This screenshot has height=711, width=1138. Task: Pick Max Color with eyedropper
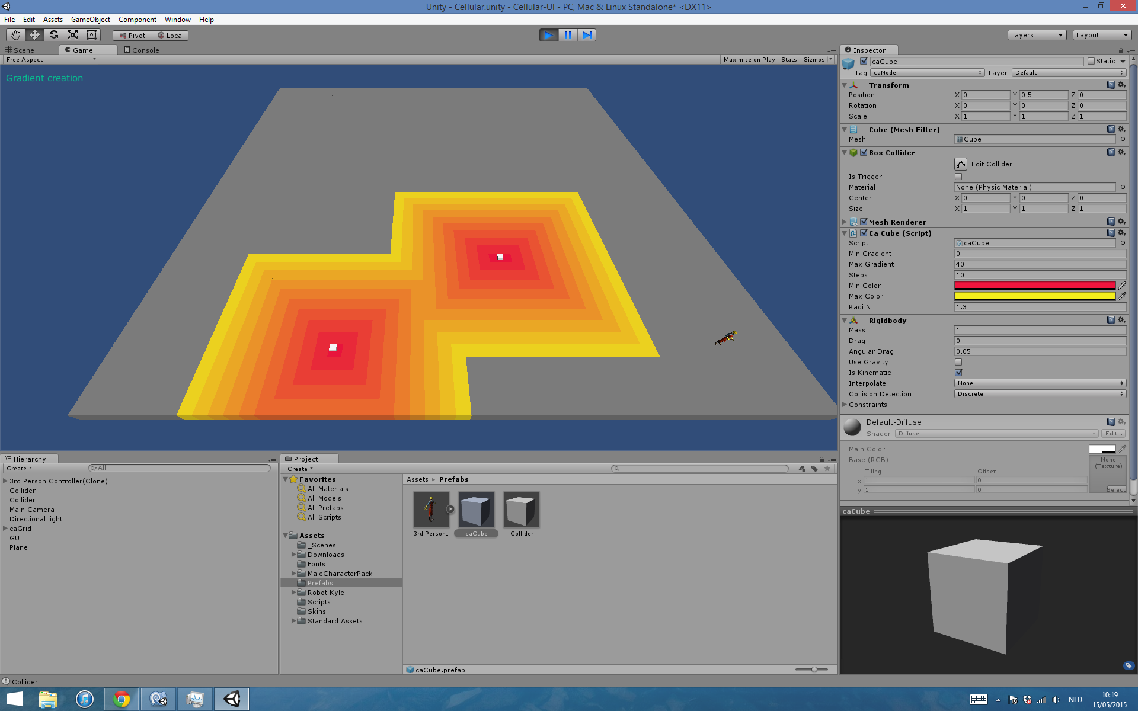[x=1122, y=296]
